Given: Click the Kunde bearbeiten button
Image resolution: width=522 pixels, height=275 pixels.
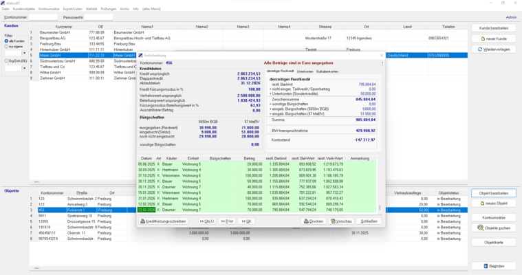Looking at the screenshot, I should (493, 28).
